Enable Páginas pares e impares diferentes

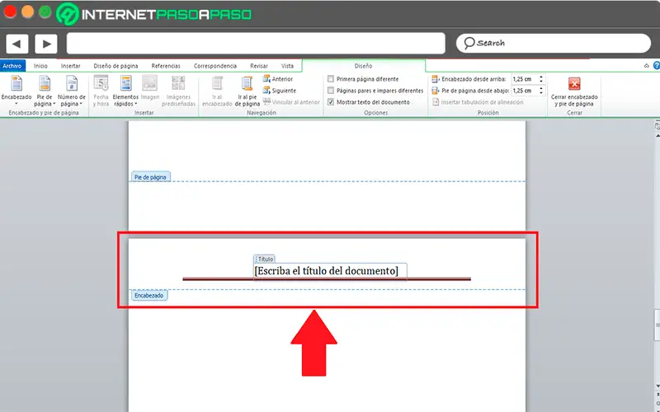point(331,91)
